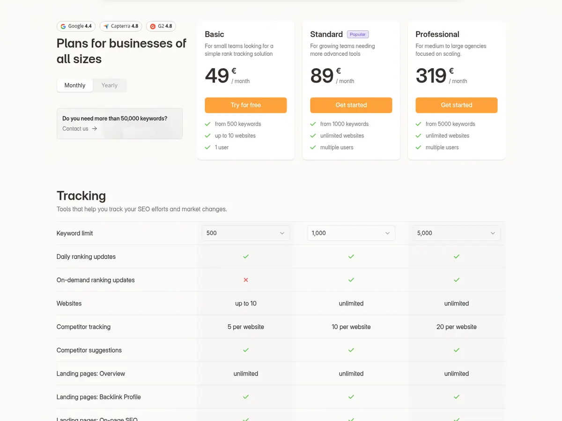This screenshot has height=421, width=562.
Task: Click 'Do you need more than 50,000 keywords?' text
Action: click(x=115, y=118)
